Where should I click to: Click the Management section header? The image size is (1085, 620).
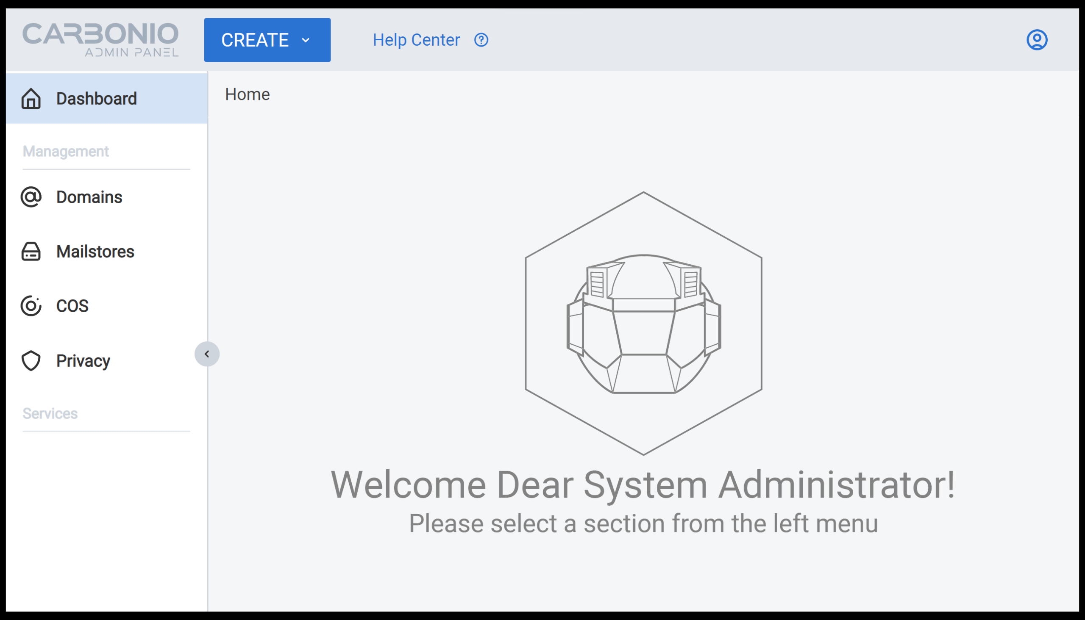tap(66, 152)
